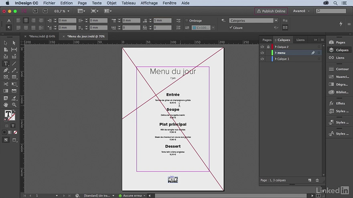Click the red Calque 2 color swatch

[x=272, y=47]
